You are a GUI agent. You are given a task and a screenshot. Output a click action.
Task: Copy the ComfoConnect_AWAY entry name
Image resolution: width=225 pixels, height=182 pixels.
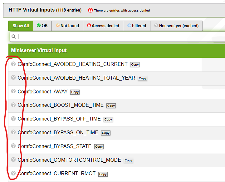click(75, 92)
